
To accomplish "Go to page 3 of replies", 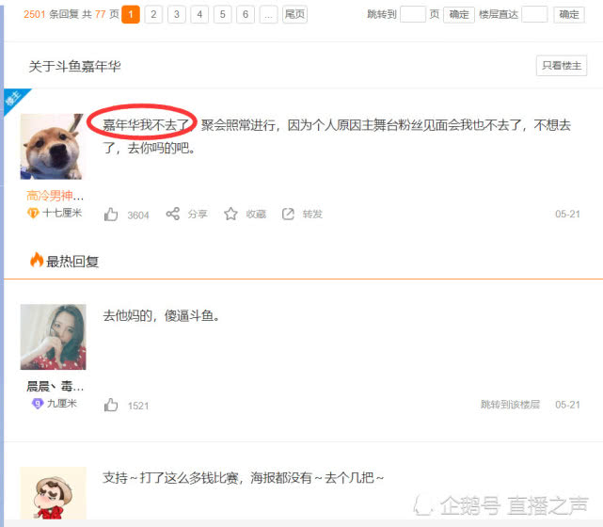I will pos(177,15).
